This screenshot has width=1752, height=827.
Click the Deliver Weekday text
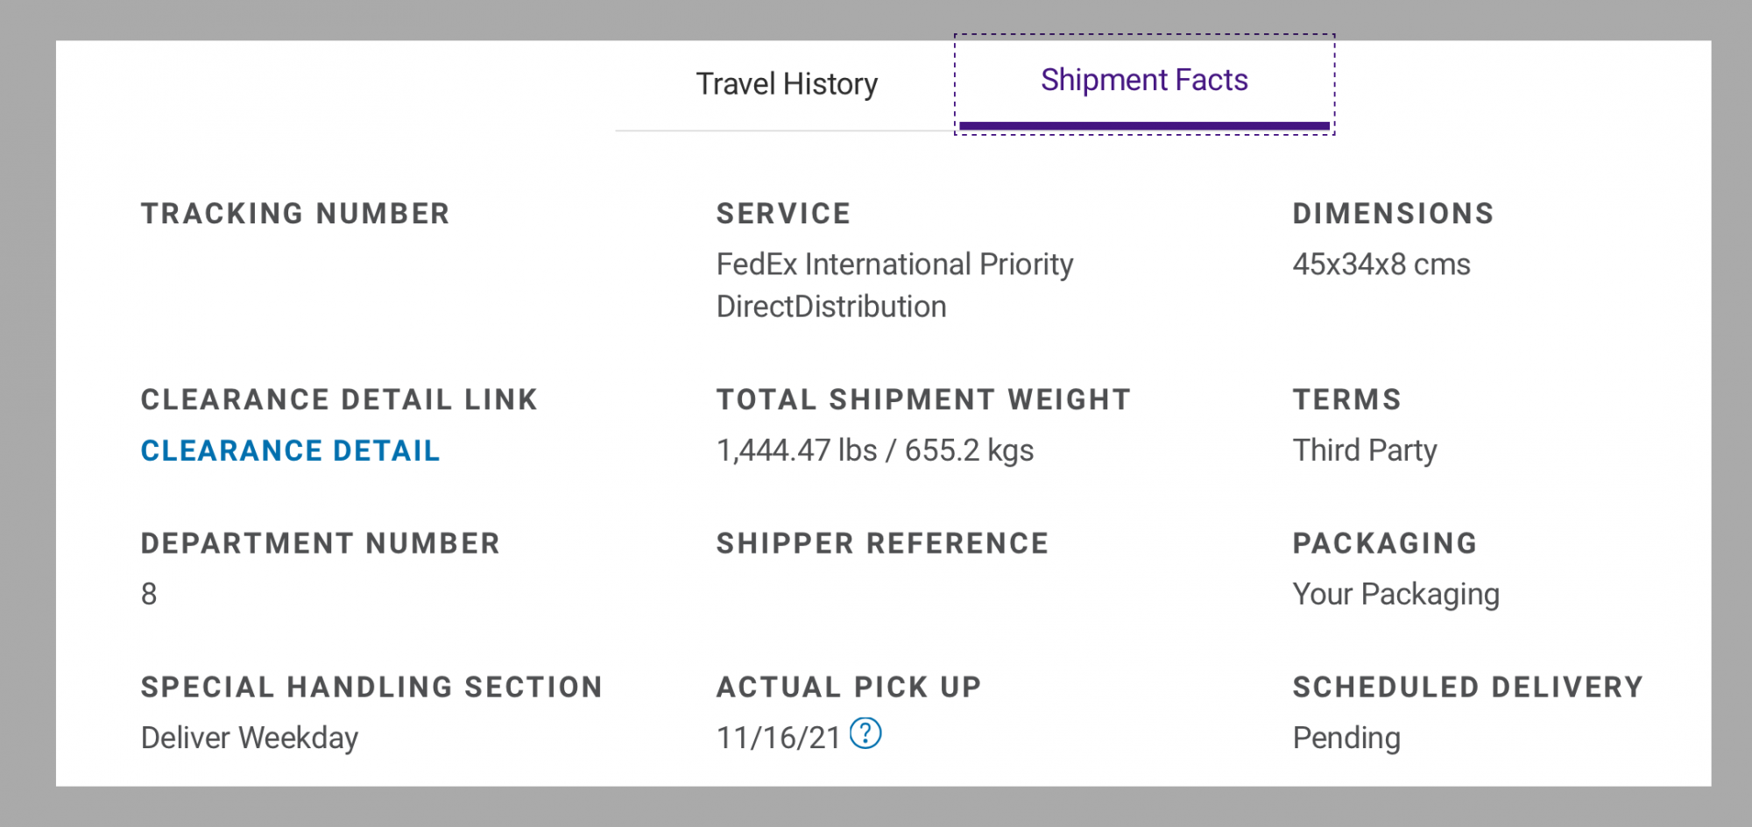(x=250, y=738)
